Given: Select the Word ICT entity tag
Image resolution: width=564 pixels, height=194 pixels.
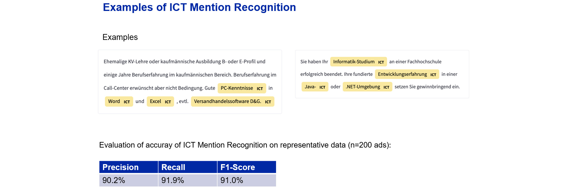Looking at the screenshot, I should click(x=119, y=101).
